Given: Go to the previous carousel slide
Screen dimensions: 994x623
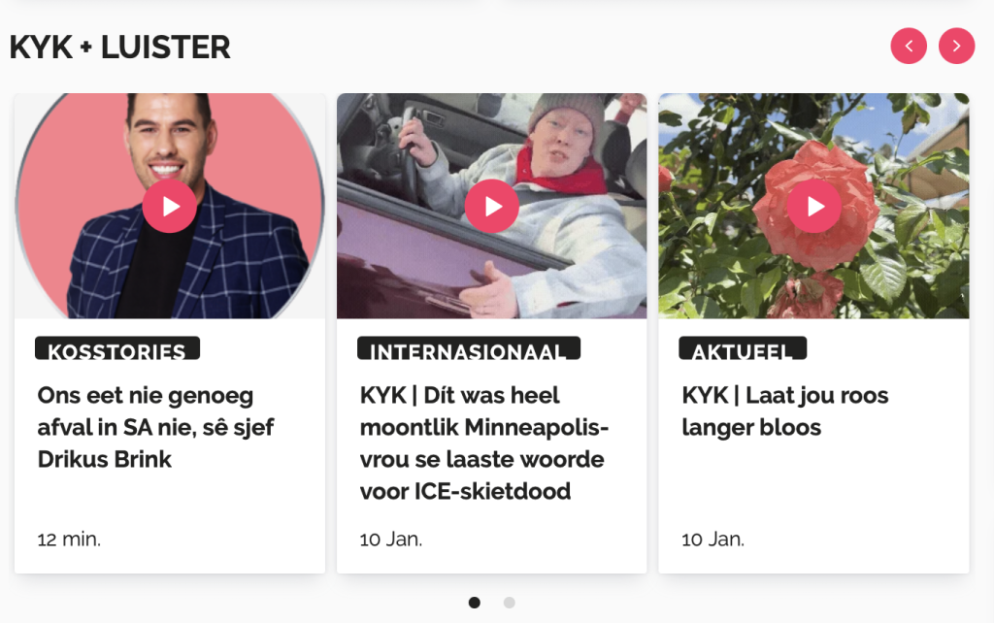Looking at the screenshot, I should pos(909,47).
